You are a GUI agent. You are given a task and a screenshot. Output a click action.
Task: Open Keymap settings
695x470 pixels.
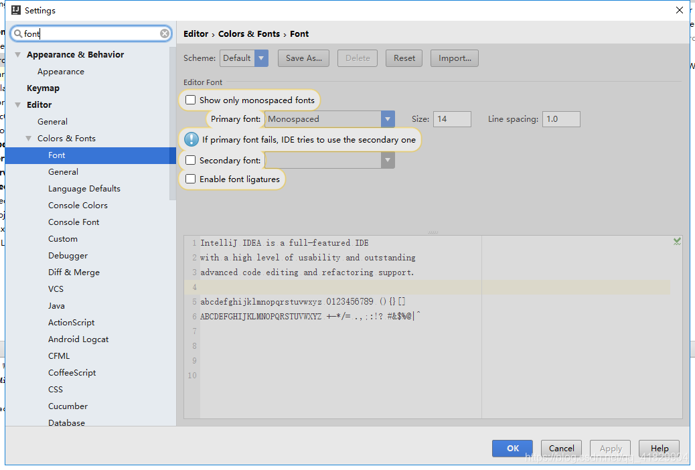pos(43,88)
